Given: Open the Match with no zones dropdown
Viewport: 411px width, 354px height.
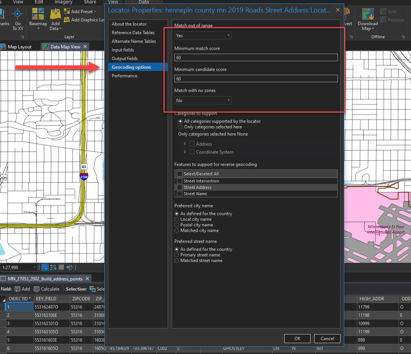Looking at the screenshot, I should (203, 100).
